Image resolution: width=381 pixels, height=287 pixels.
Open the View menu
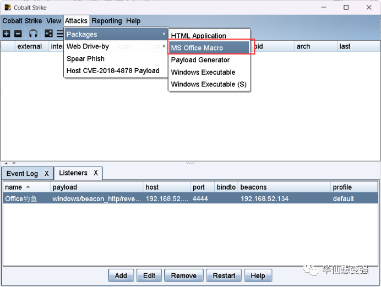pos(54,21)
